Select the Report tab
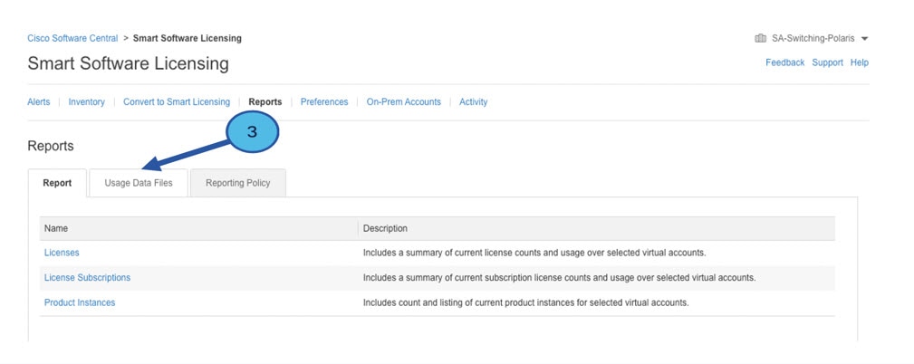 57,183
